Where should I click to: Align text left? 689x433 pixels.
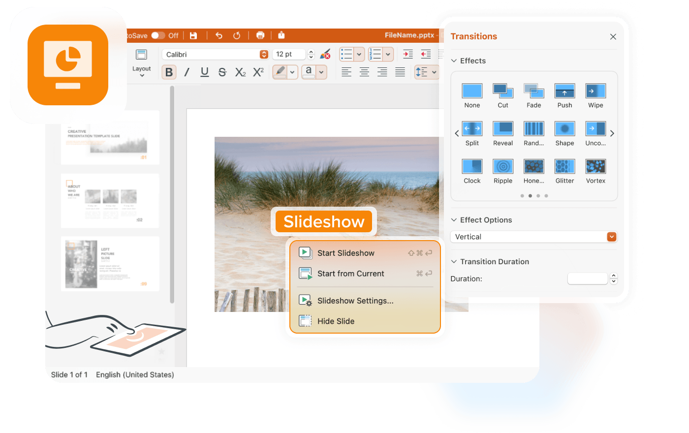pyautogui.click(x=346, y=72)
